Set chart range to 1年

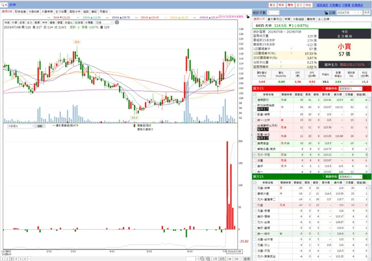tap(229, 259)
